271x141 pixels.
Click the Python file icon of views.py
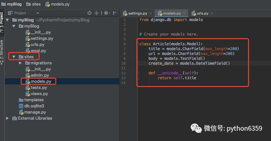tap(28, 94)
